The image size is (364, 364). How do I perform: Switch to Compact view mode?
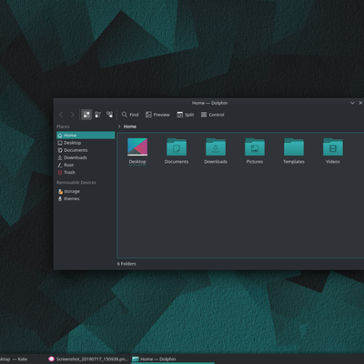[98, 115]
